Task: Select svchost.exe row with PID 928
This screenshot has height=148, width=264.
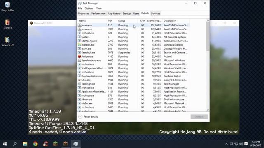Action: [133, 33]
